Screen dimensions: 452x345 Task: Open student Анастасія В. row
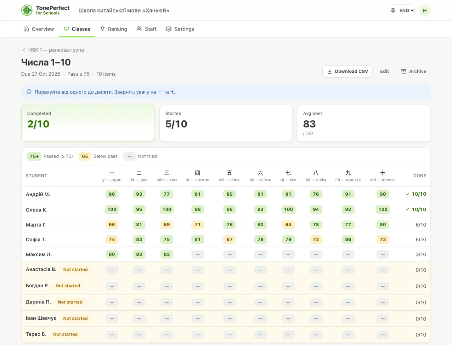point(226,270)
